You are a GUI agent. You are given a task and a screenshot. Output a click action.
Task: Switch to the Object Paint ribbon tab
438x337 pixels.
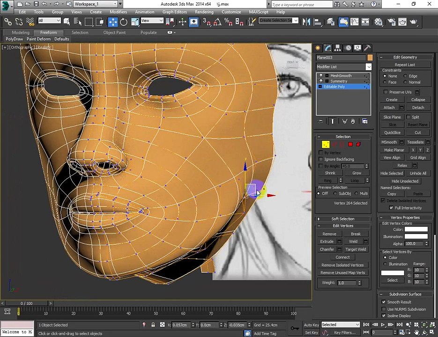coord(114,32)
